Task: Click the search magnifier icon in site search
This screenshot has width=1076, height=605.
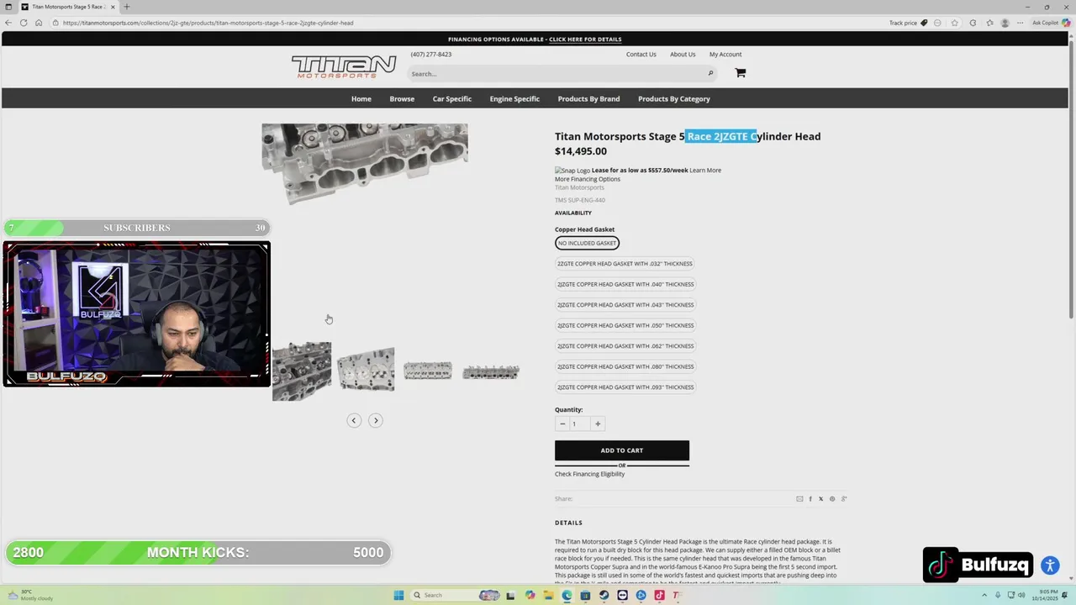Action: tap(710, 73)
